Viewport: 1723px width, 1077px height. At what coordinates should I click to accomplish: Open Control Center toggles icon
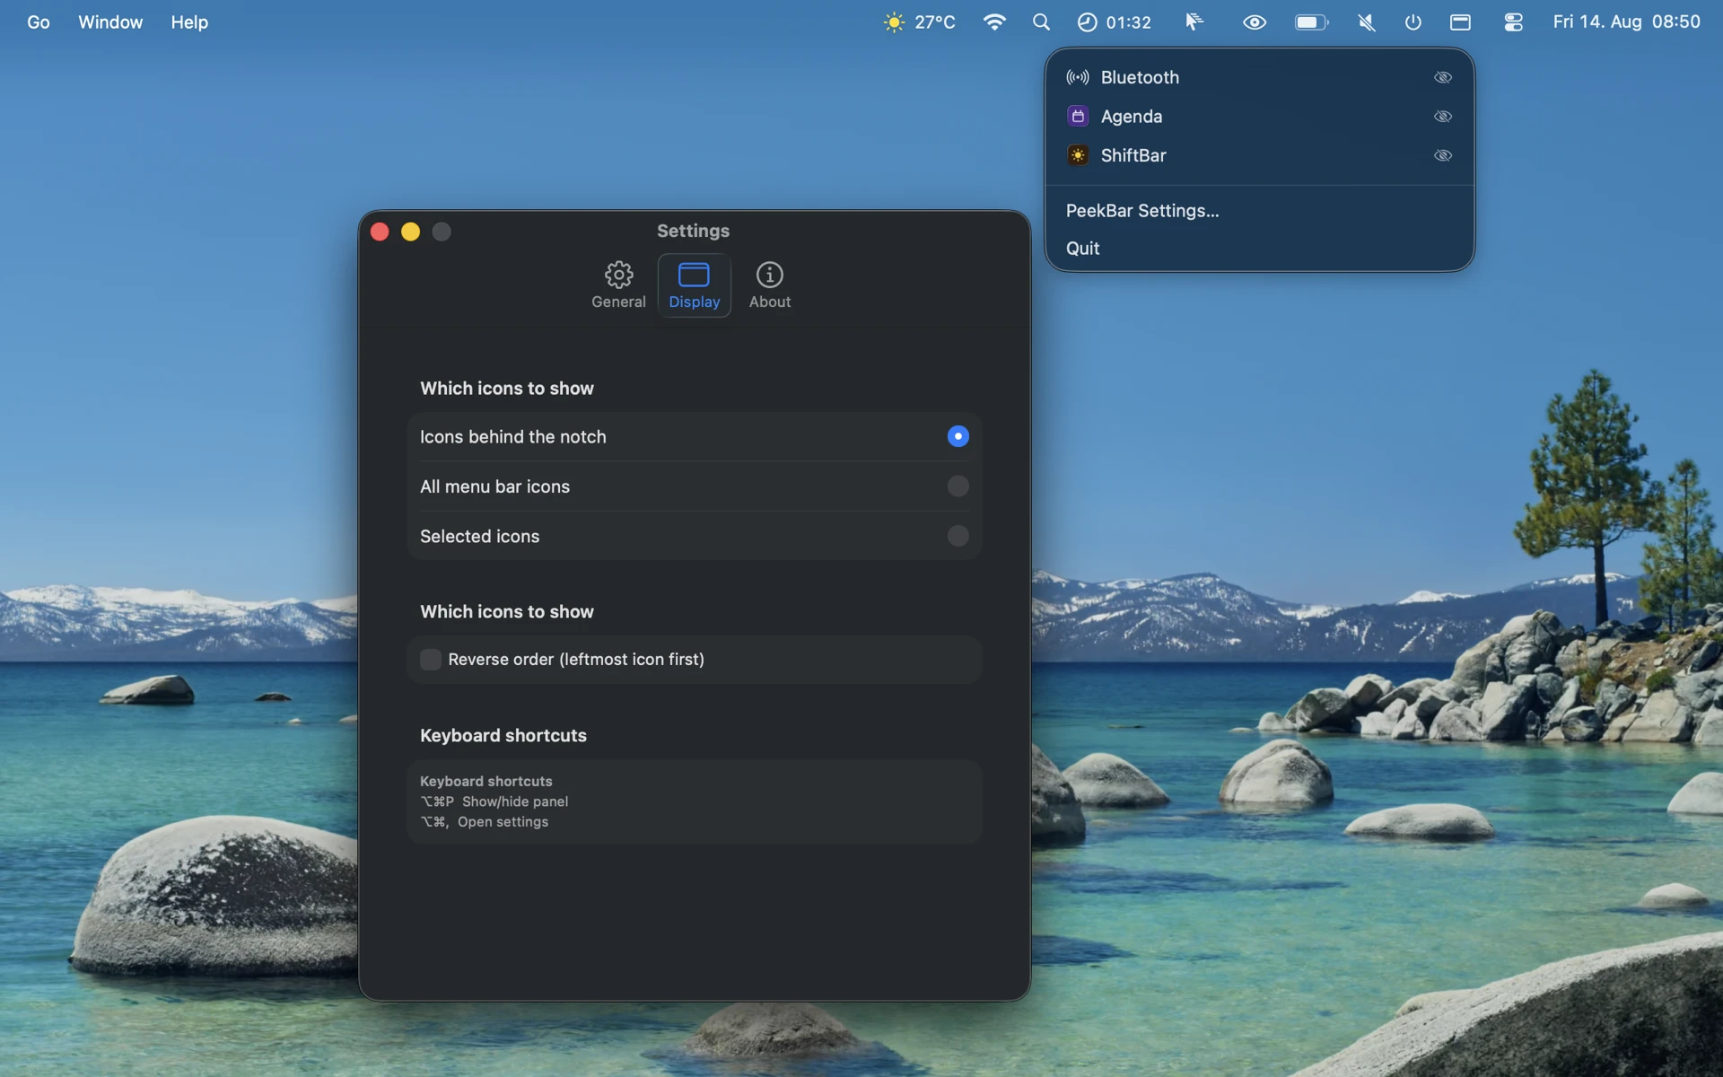pyautogui.click(x=1513, y=22)
